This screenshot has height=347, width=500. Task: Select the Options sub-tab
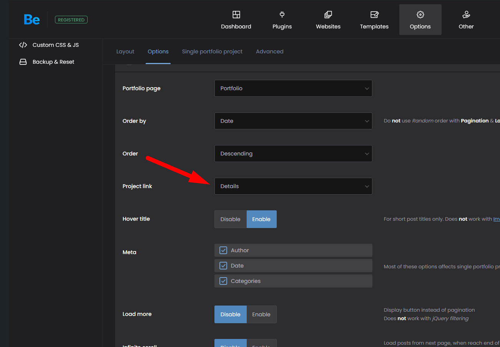(x=158, y=51)
